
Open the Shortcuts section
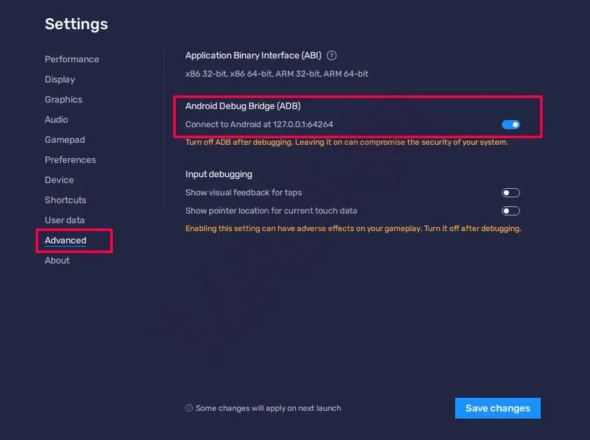pos(65,200)
